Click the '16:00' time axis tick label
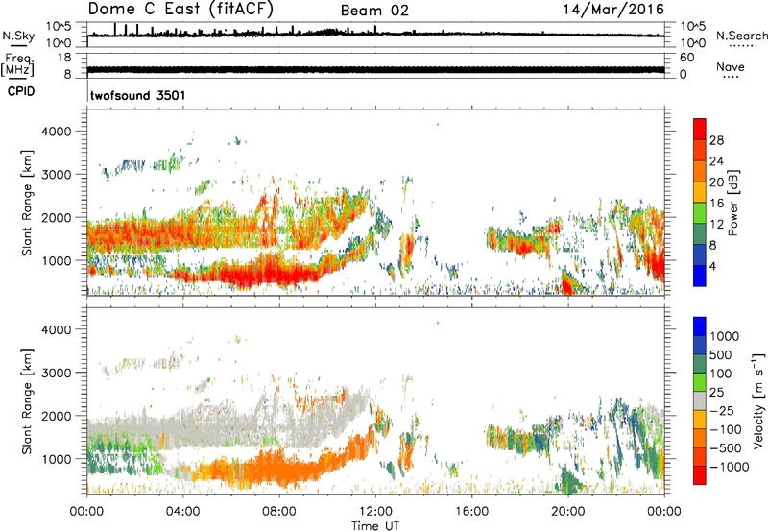 [471, 512]
